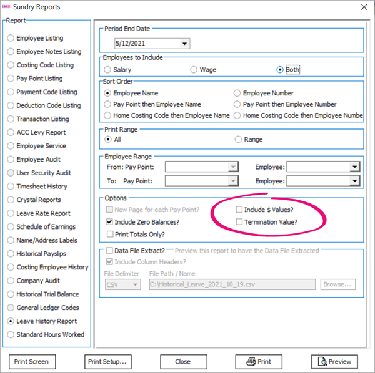Check the Print Totals Only box
Image resolution: width=375 pixels, height=373 pixels.
click(110, 234)
